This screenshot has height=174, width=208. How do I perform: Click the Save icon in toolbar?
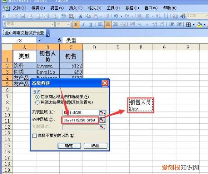coord(23,16)
